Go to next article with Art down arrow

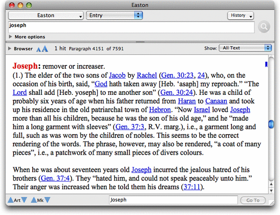coord(24,200)
